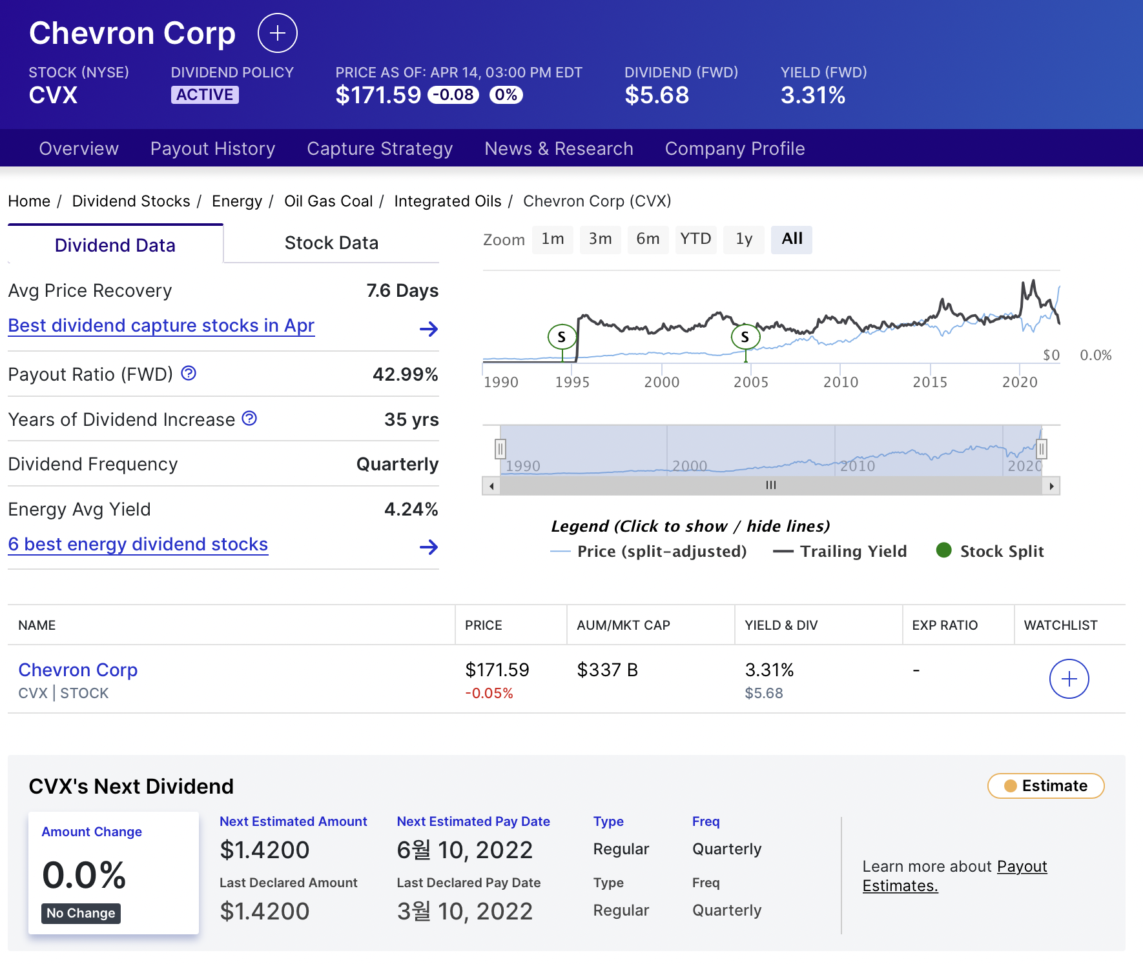Click the Years of Dividend Increase question mark
Screen dimensions: 1143x964
(248, 418)
